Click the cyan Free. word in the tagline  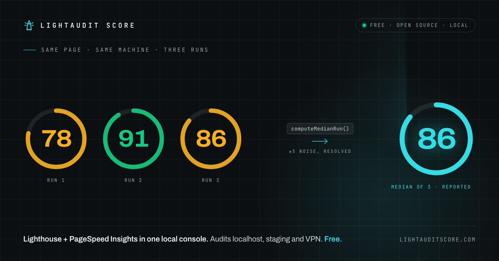pos(333,239)
